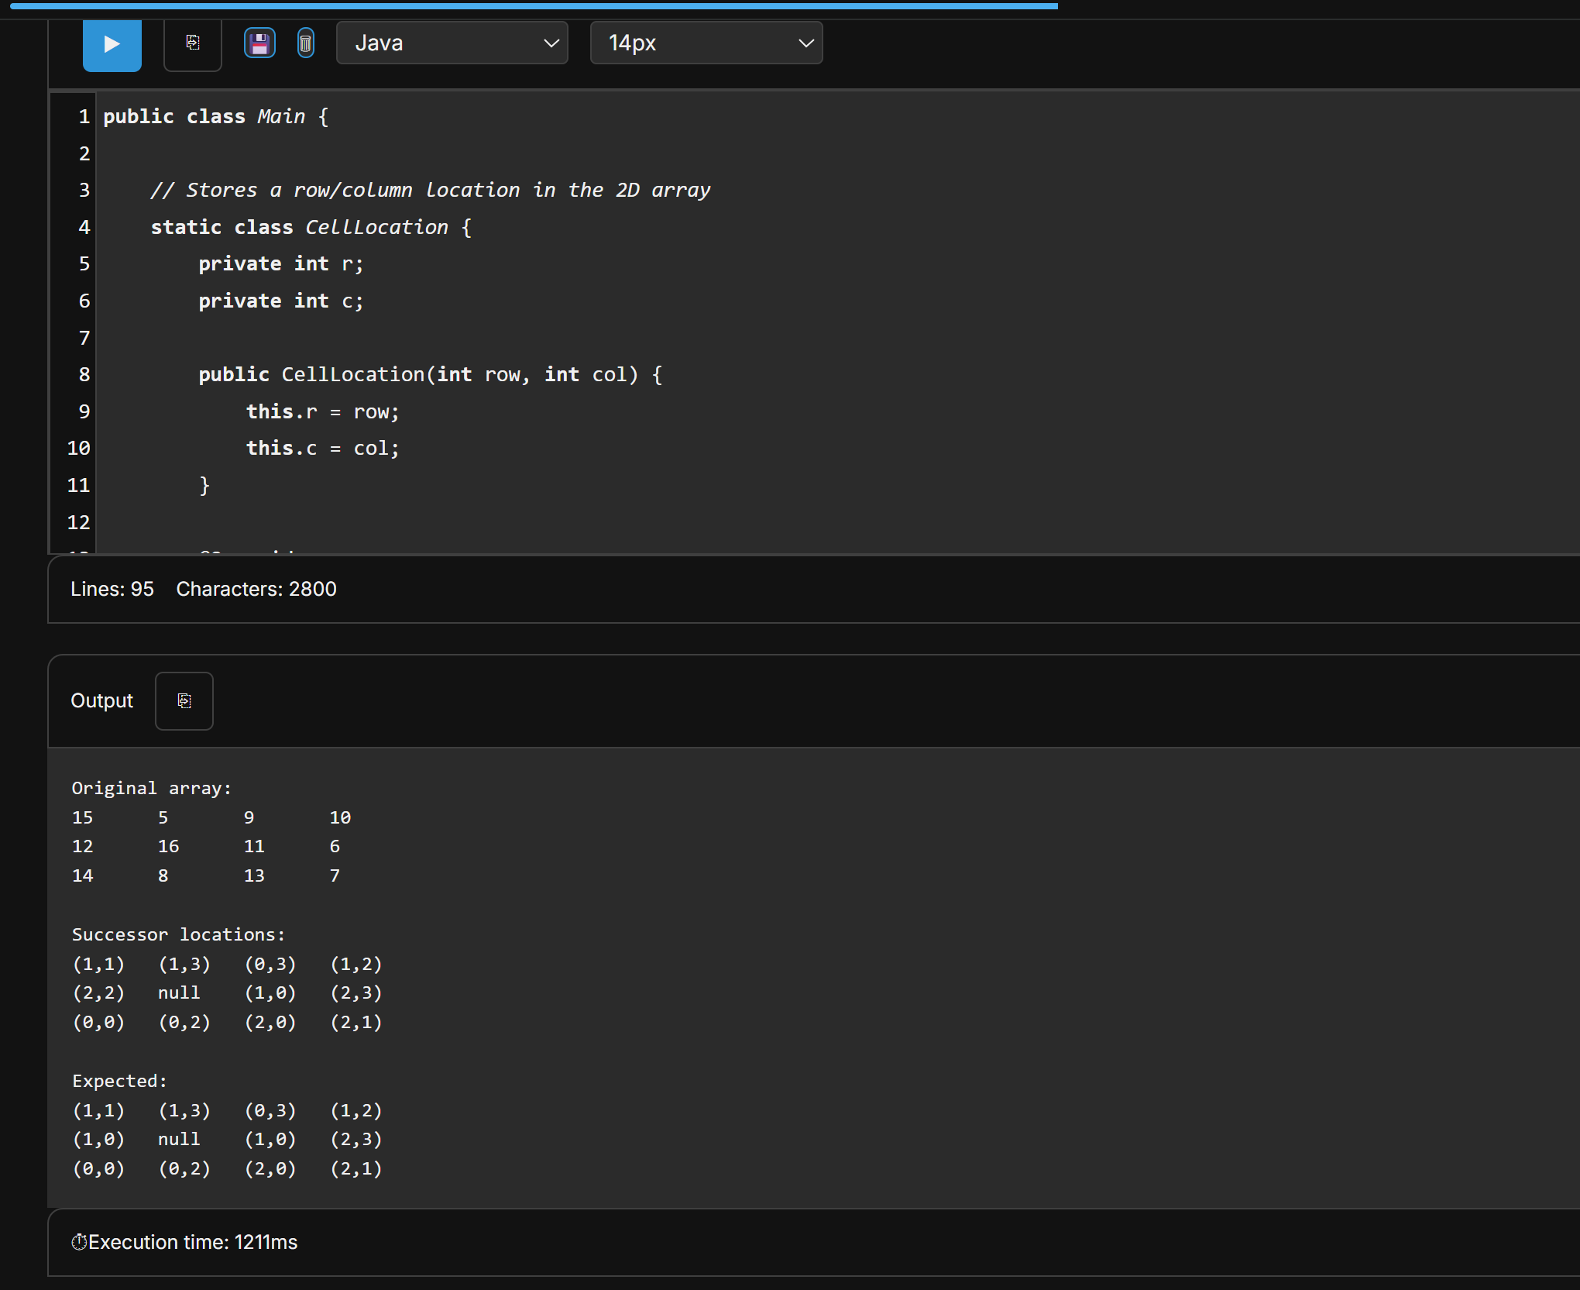
Task: Click the 'Output' panel label
Action: pyautogui.click(x=101, y=700)
